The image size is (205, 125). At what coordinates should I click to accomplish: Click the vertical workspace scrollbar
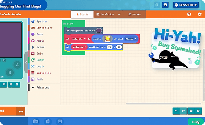tap(204, 75)
